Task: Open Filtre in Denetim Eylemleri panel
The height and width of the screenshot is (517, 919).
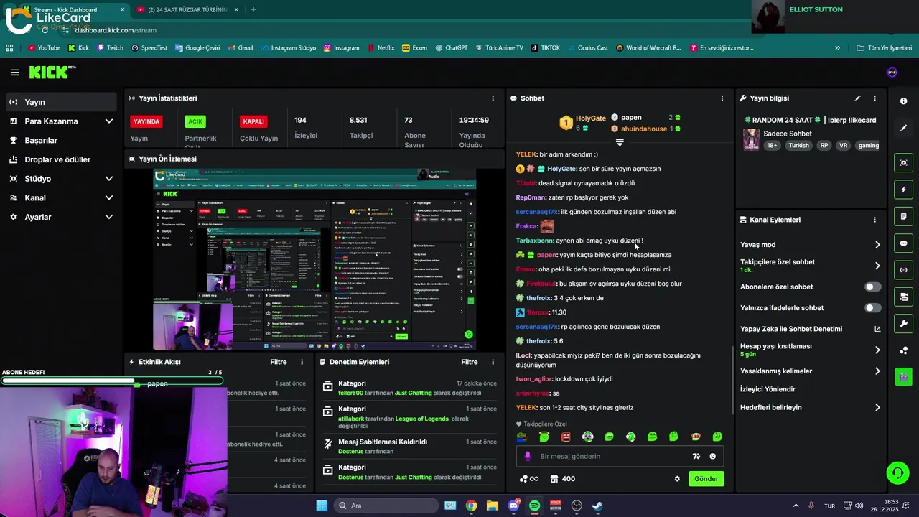Action: (x=470, y=363)
